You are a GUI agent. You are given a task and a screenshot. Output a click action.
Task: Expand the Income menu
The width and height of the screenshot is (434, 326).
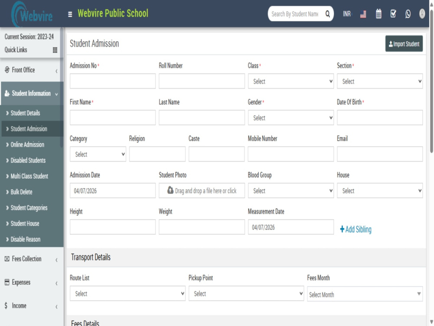pyautogui.click(x=32, y=306)
